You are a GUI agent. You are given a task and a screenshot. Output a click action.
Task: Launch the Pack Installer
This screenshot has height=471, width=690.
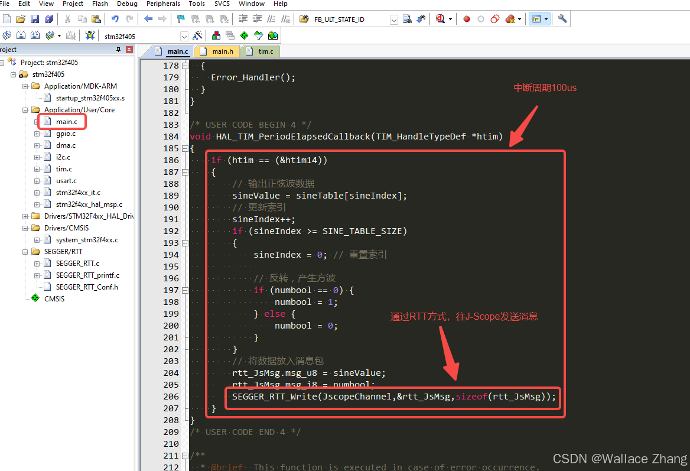point(273,35)
